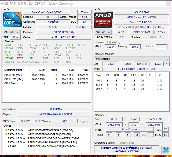The width and height of the screenshot is (172, 157).
Task: Click the Intel X38 (Bearlake-X) + ICH9R chipset field
Action: (x=54, y=114)
